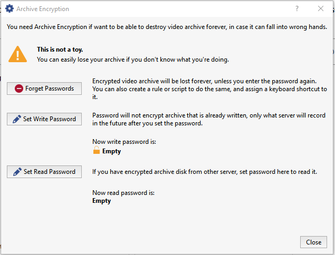The width and height of the screenshot is (335, 255).
Task: Click the bold "This is not a toy." text
Action: (x=60, y=50)
